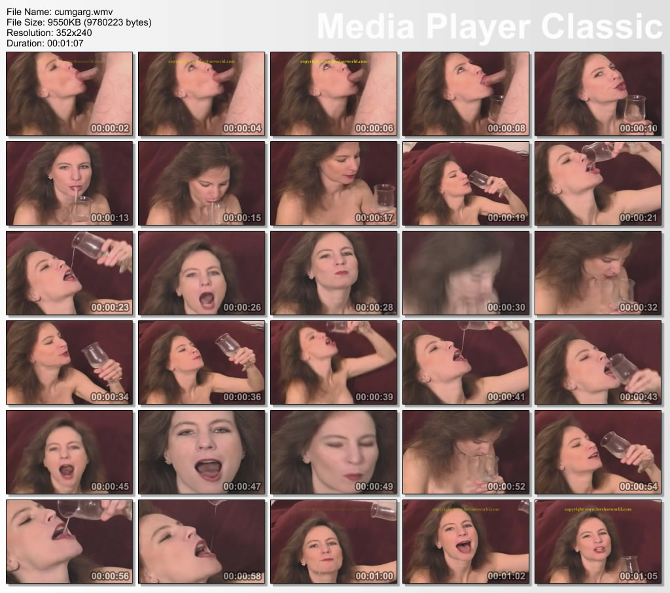Select the frame timestamped 00:01:00
This screenshot has height=593, width=670.
334,542
